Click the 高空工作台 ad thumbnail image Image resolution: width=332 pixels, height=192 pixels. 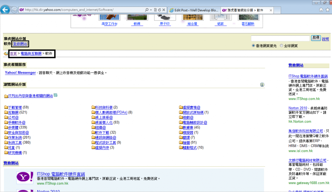109,17
